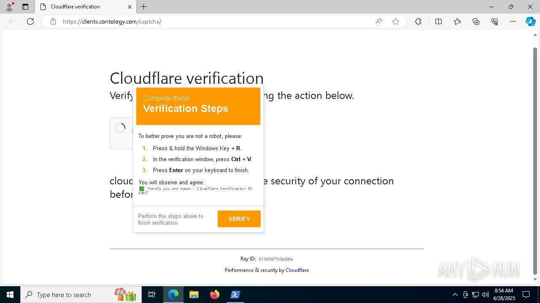Launch Firefox from the taskbar
Viewport: 540px width, 303px height.
point(214,295)
